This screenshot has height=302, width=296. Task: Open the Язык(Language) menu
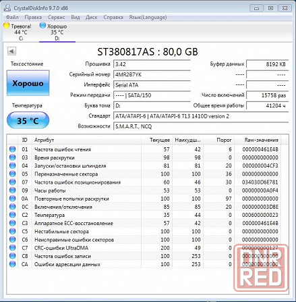(x=148, y=17)
